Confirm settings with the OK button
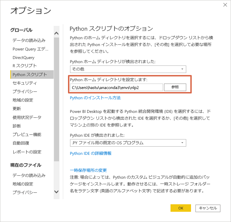The image size is (231, 222). (x=181, y=208)
